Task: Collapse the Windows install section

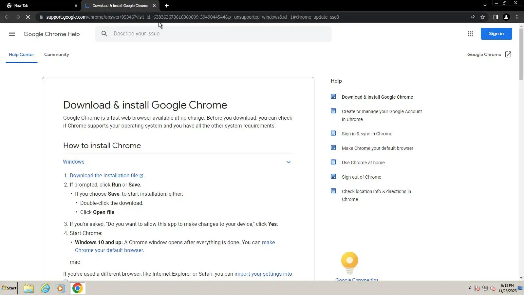Action: (x=289, y=162)
